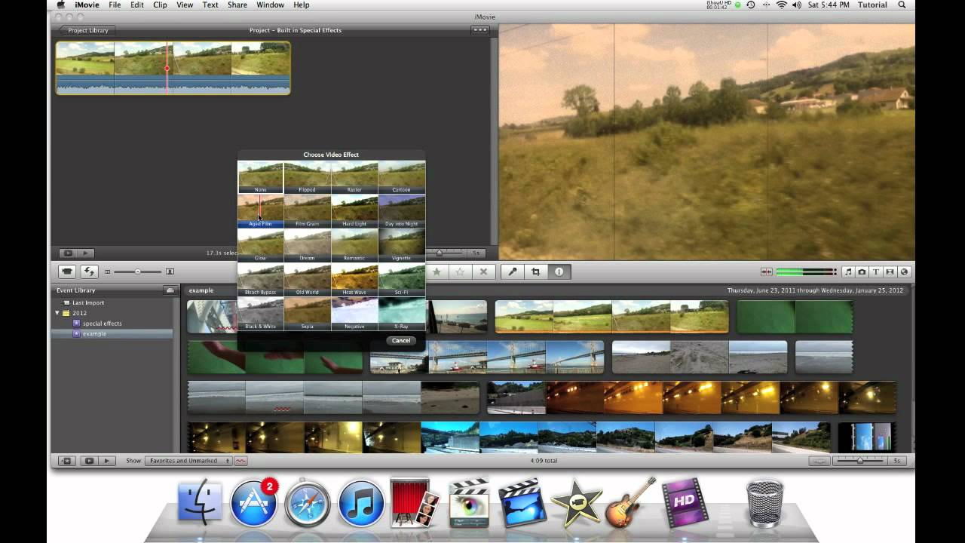Select the project clip in timeline
Viewport: 965px width, 543px height.
[x=173, y=68]
